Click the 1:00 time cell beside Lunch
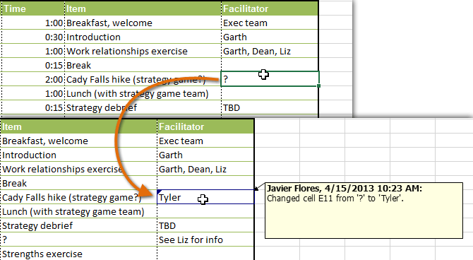Viewport: 473px width, 260px height. point(33,94)
